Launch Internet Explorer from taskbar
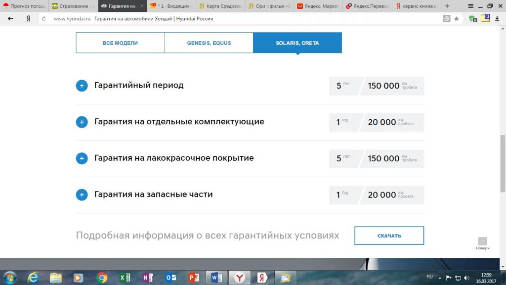Viewport: 506px width, 285px height. 33,278
